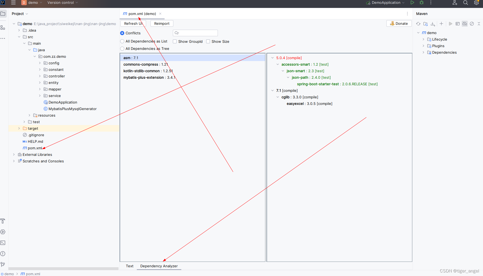This screenshot has width=483, height=276.
Task: Select All Dependencies as Tree
Action: [x=122, y=48]
